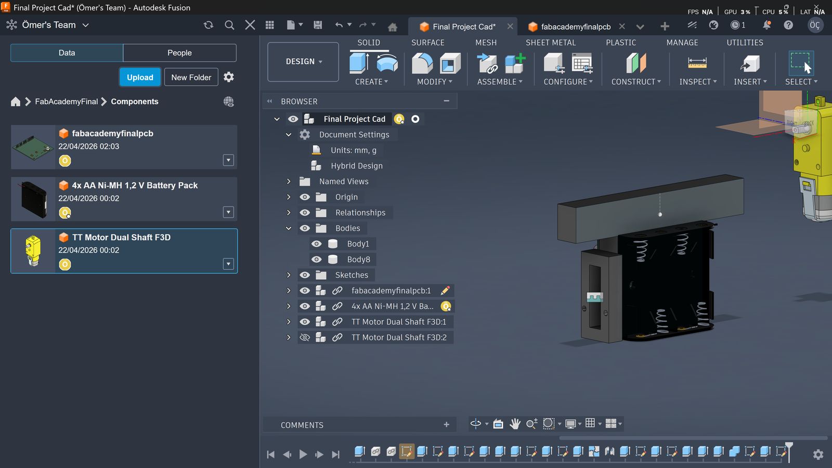Switch to the fabacademyfinalpcb document tab
The height and width of the screenshot is (468, 832).
576,27
